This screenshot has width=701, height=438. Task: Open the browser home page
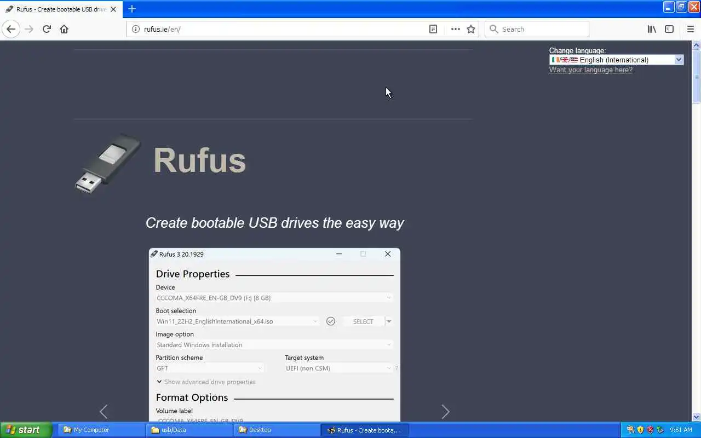pos(64,29)
